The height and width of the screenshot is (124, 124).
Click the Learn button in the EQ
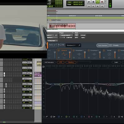[116, 62]
